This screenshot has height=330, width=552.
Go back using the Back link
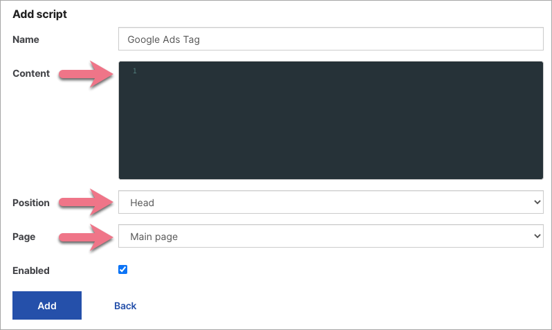(x=125, y=306)
